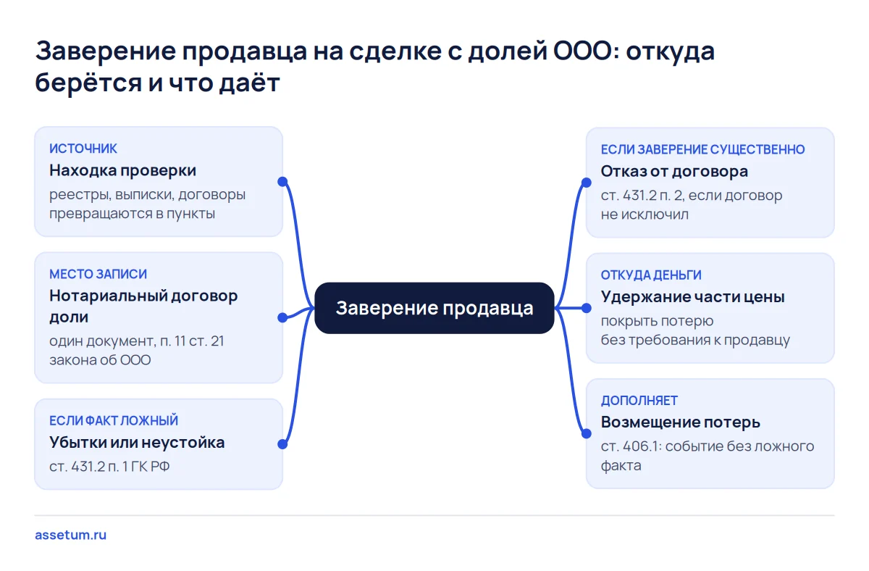Click the connector dot beside 'Находка проверки' card

tap(282, 182)
